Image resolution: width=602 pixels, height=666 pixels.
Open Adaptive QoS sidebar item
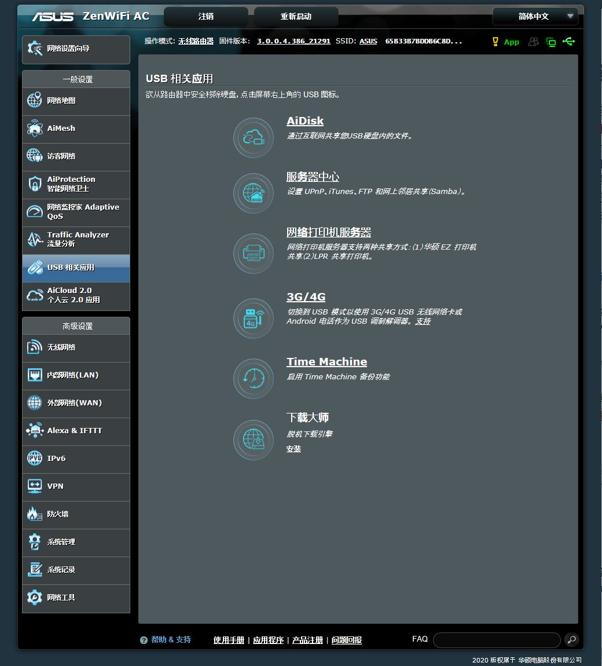point(76,212)
